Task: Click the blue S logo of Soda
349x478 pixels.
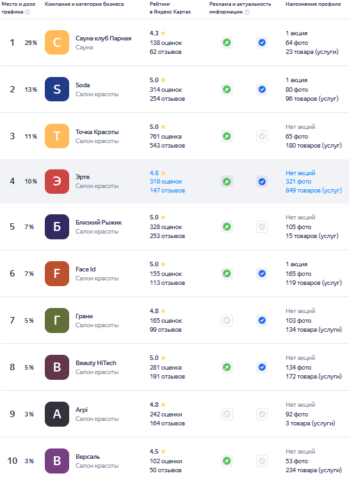Action: coord(57,89)
